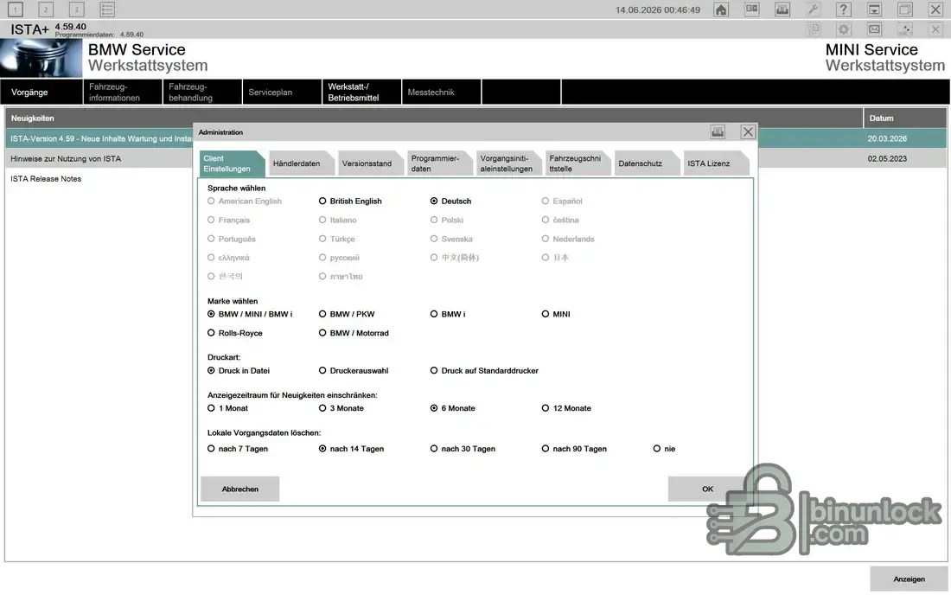Click the minimize-to-tray window icon

875,10
